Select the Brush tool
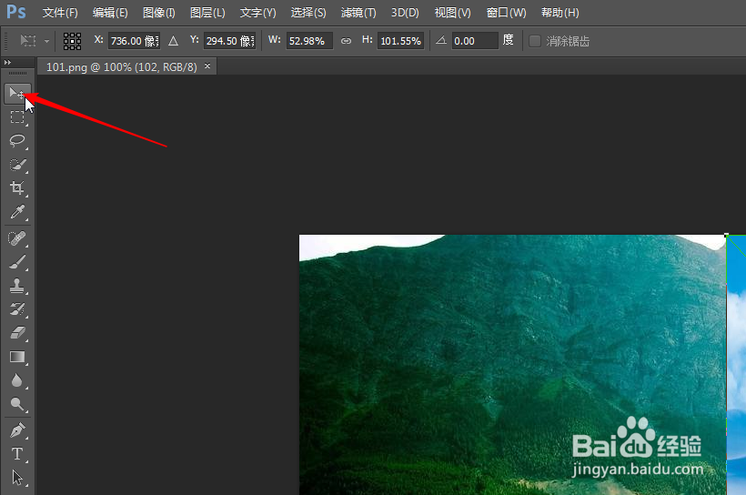Screen dimensions: 746x495 pyautogui.click(x=17, y=262)
